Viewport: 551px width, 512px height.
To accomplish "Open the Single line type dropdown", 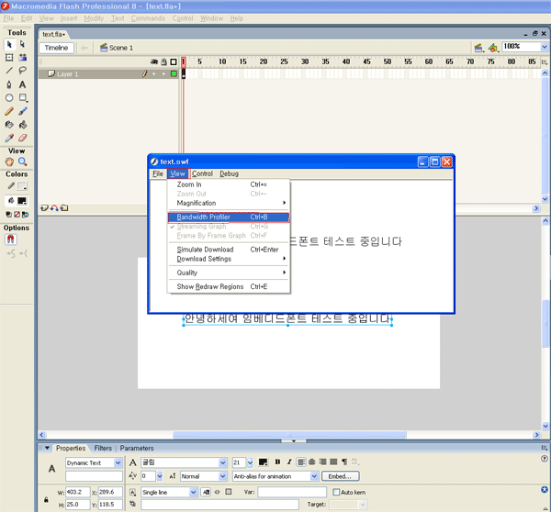I will pos(193,492).
